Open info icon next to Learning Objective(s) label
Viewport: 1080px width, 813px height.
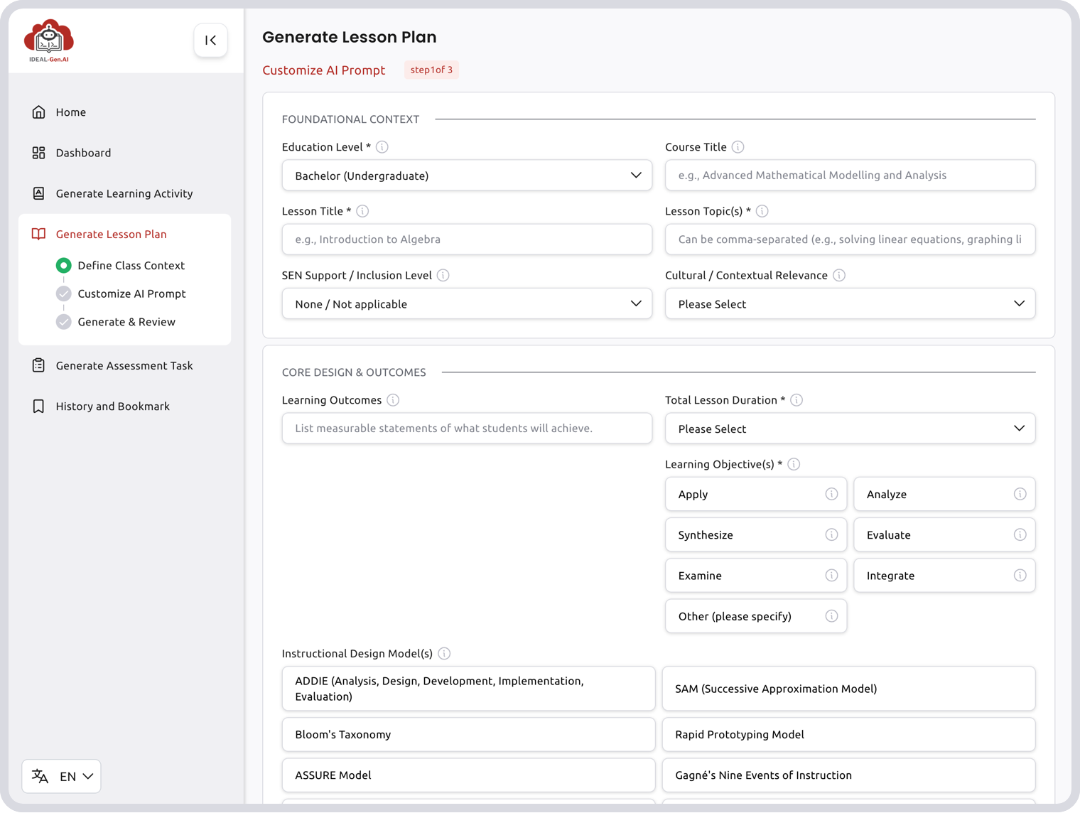[794, 464]
